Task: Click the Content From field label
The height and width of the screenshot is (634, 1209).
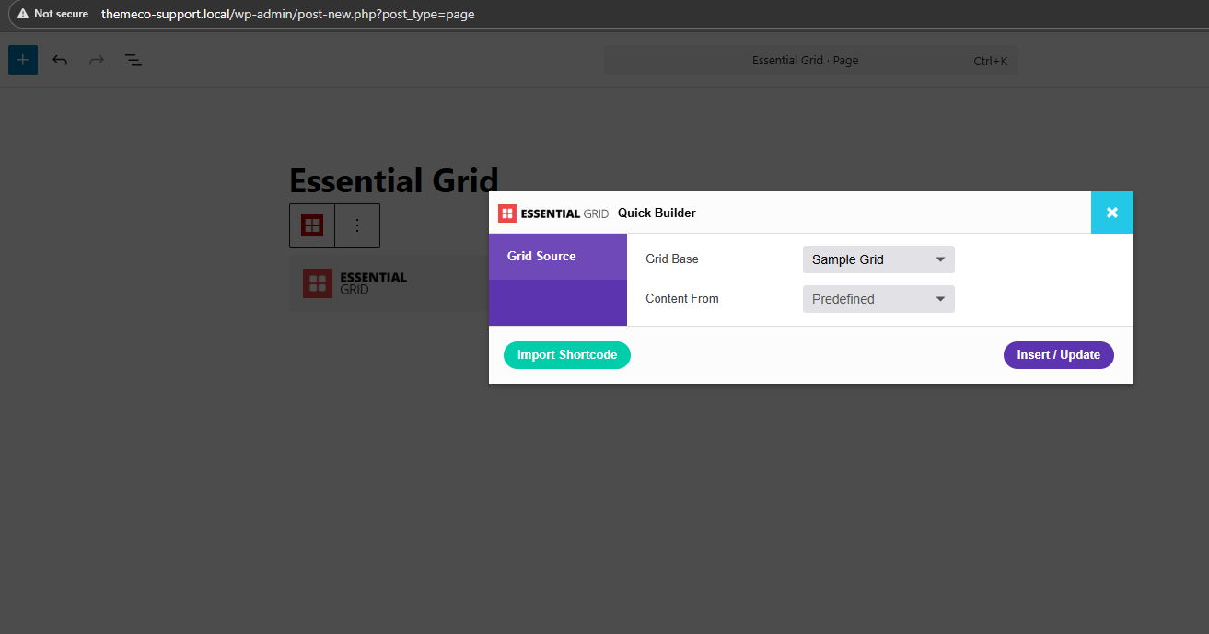Action: (x=681, y=299)
